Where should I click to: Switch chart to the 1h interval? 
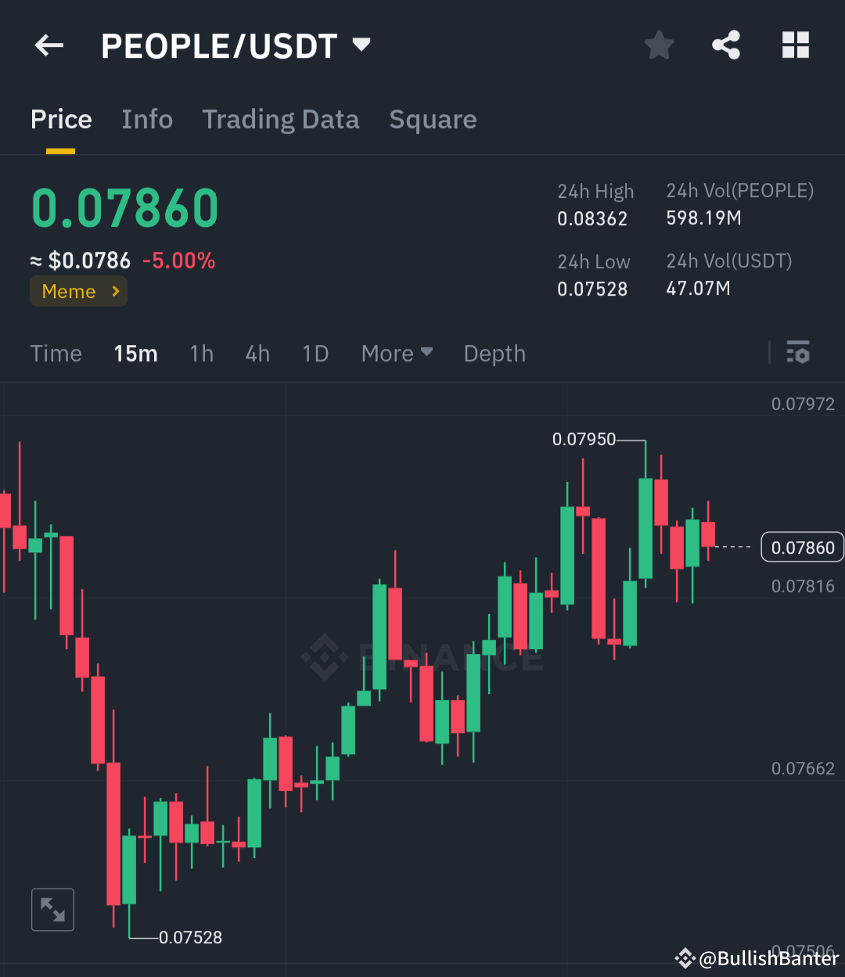201,353
